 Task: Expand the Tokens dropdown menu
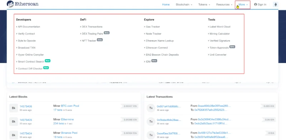204,5
